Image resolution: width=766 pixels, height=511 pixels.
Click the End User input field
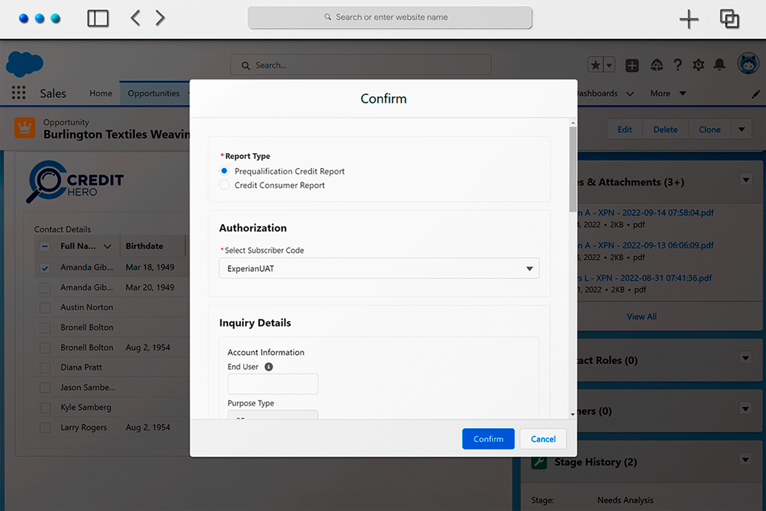coord(273,383)
